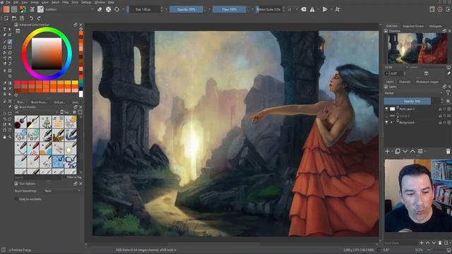Image resolution: width=452 pixels, height=254 pixels.
Task: Open layer properties icon
Action: pyautogui.click(x=420, y=151)
